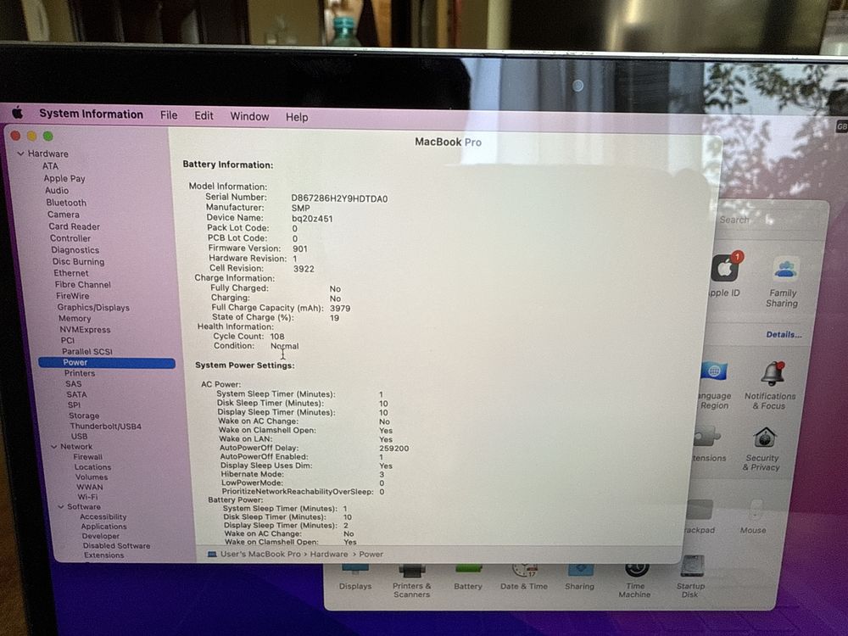Select Accessibility under Software
Viewport: 848px width, 636px height.
click(103, 516)
